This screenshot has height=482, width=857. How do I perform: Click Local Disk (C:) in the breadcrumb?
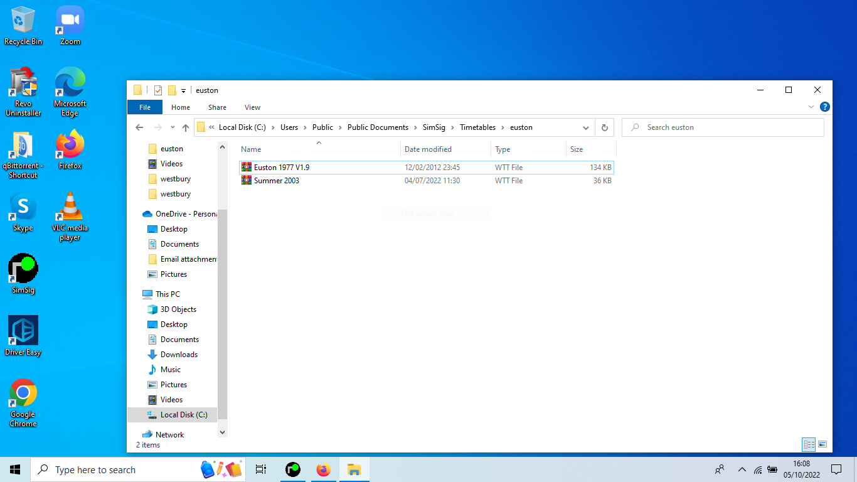tap(242, 127)
